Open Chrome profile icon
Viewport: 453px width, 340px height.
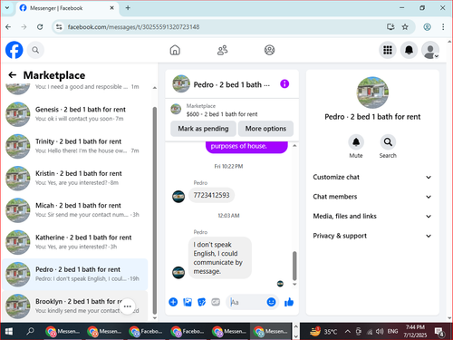coord(427,27)
